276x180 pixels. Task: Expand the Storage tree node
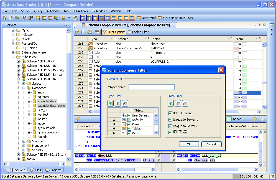coord(24,141)
